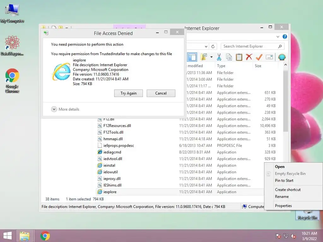
Task: Click the network tray icon
Action: (x=286, y=236)
